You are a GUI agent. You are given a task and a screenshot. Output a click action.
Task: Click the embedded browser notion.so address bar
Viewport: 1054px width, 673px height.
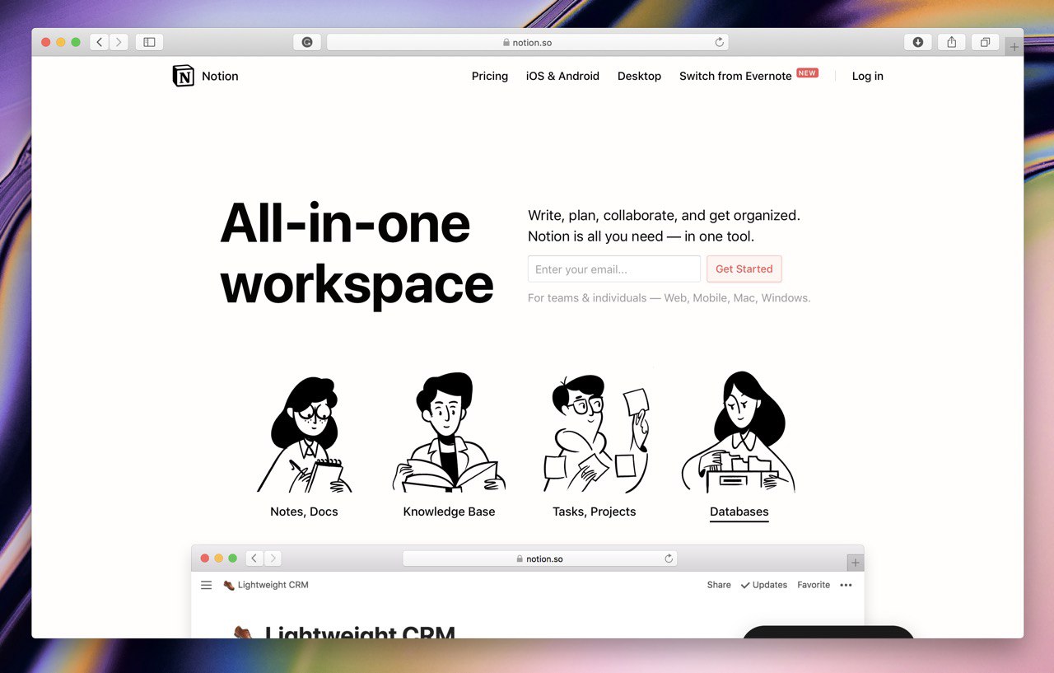click(540, 558)
